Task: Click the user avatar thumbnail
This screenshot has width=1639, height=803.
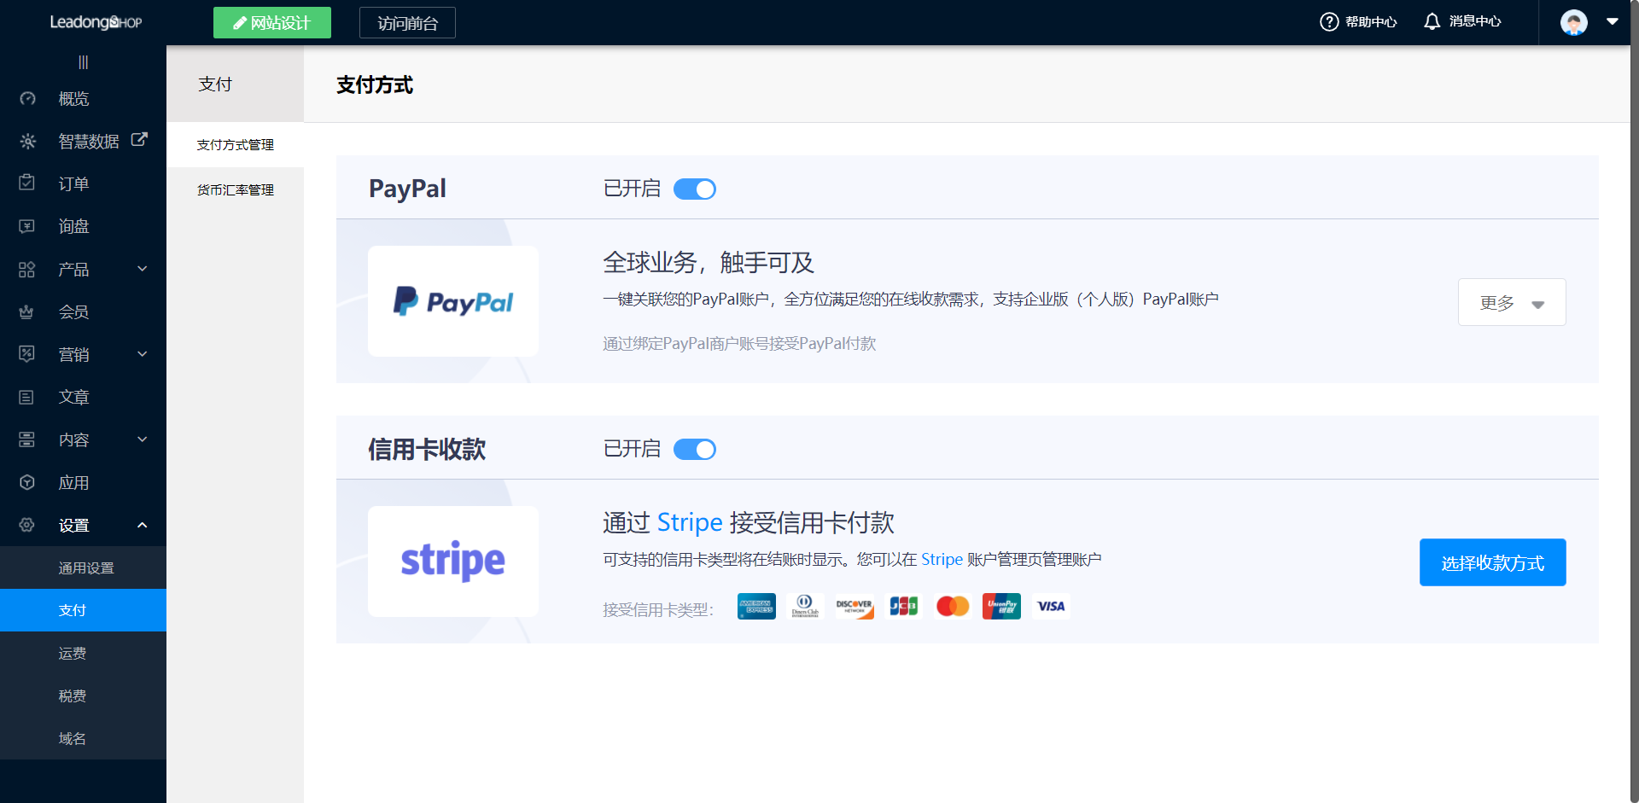Action: click(1573, 22)
